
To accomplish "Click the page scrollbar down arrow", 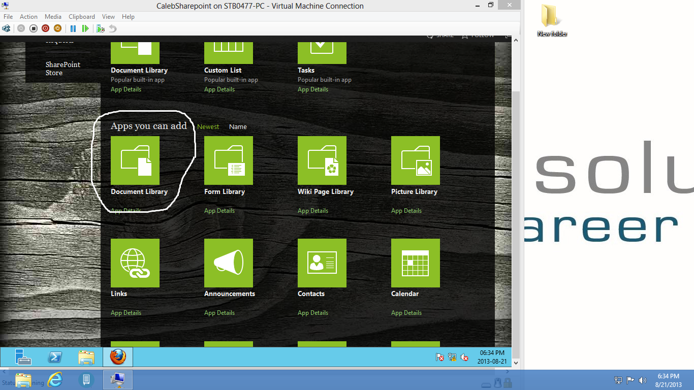I will tap(516, 364).
